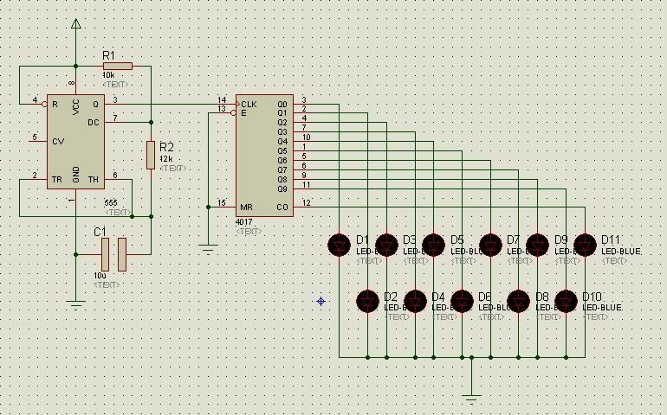Select LED D11 LED-BLUE symbol

(x=585, y=245)
